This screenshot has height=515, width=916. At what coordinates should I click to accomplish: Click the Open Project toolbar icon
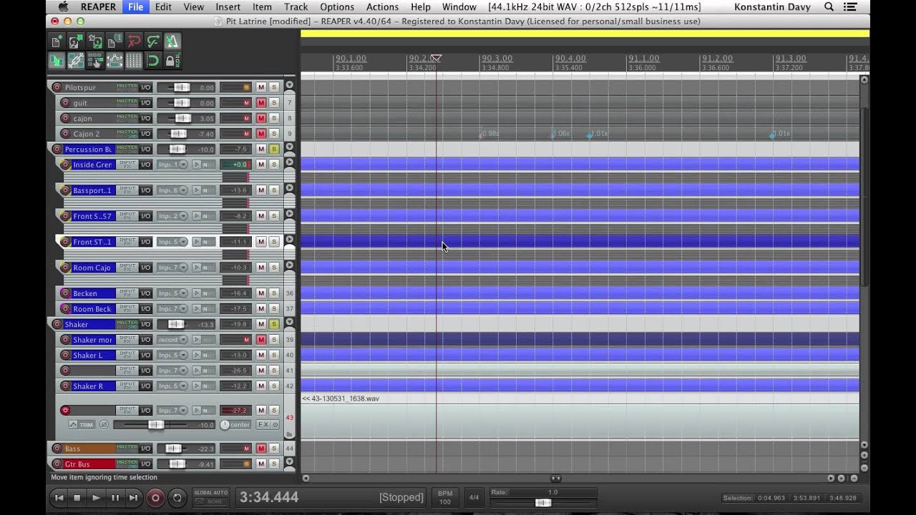[76, 41]
